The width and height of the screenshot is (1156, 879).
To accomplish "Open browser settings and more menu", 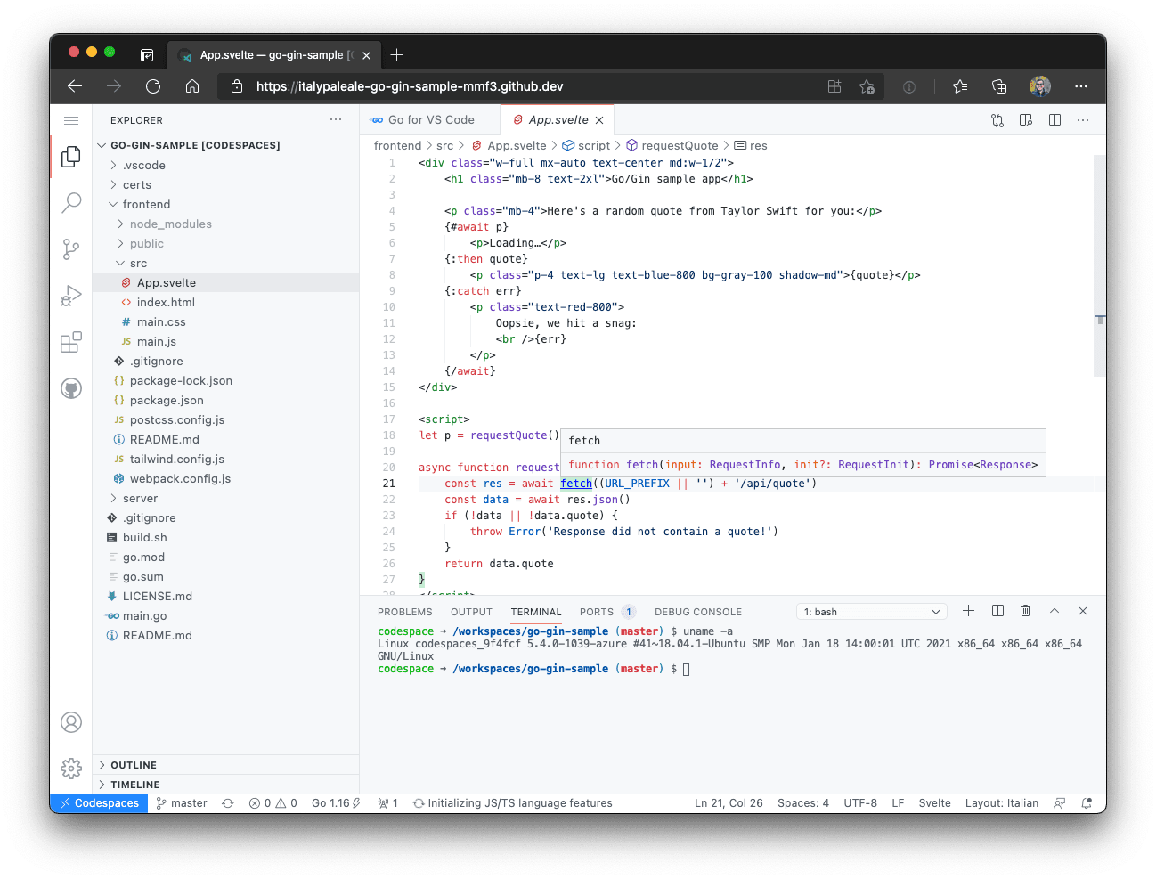I will [x=1081, y=86].
